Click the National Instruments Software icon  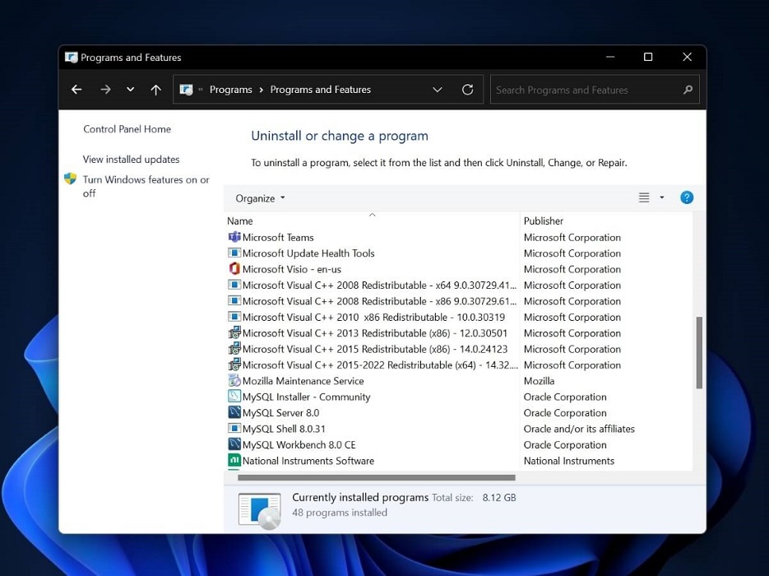point(235,461)
